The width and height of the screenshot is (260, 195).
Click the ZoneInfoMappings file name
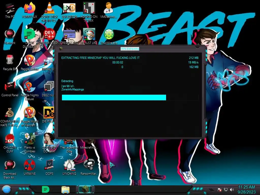point(73,89)
